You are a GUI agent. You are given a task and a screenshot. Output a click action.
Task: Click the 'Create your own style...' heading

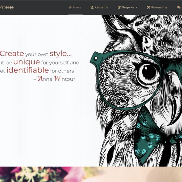tap(36, 54)
